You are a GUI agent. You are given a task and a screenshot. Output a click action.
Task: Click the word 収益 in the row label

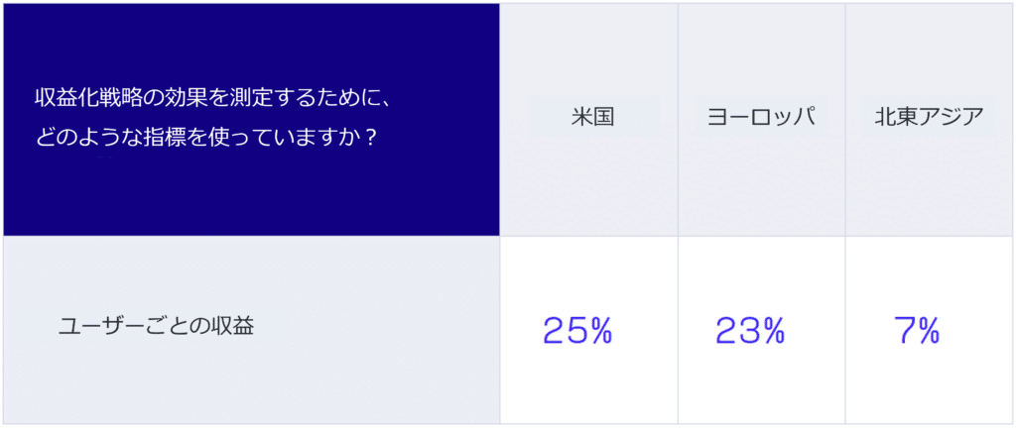pos(232,327)
